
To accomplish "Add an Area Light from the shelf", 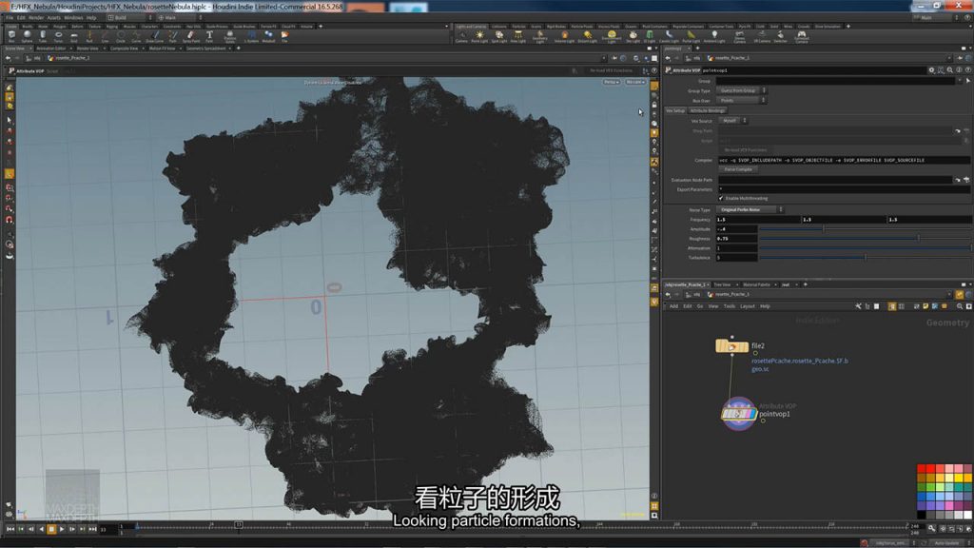I will (518, 37).
